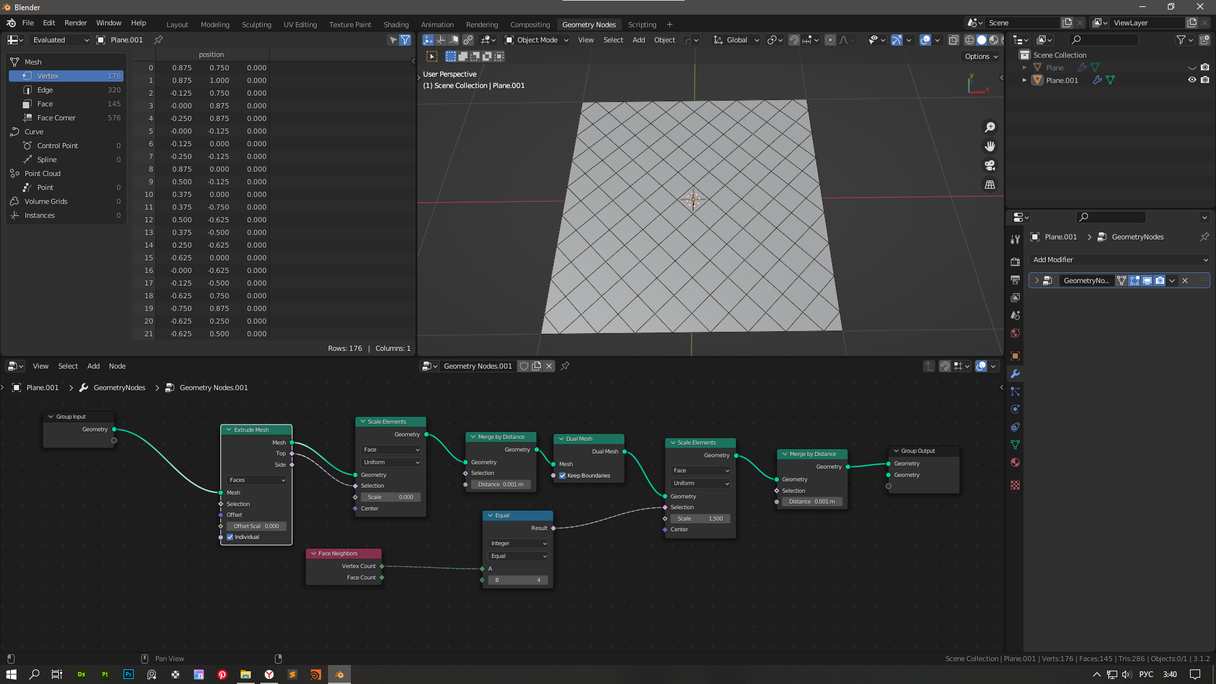Hide Plane.001 in viewport using eye icon
1216x684 pixels.
coord(1192,80)
